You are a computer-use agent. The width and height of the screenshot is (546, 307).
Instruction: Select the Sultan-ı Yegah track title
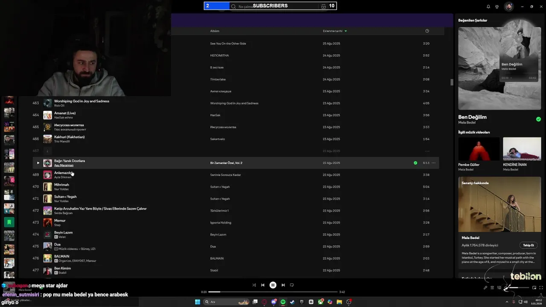(65, 197)
